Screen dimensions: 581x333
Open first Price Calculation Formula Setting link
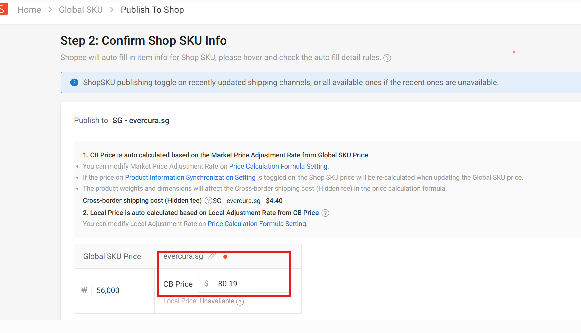pos(278,166)
